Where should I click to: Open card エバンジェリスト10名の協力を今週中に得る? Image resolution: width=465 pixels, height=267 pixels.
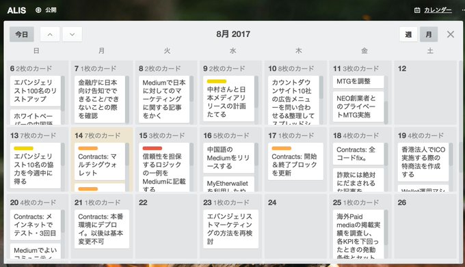coord(36,166)
